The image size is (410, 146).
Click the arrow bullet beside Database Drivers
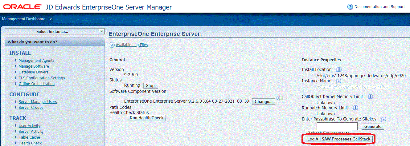coord(16,72)
